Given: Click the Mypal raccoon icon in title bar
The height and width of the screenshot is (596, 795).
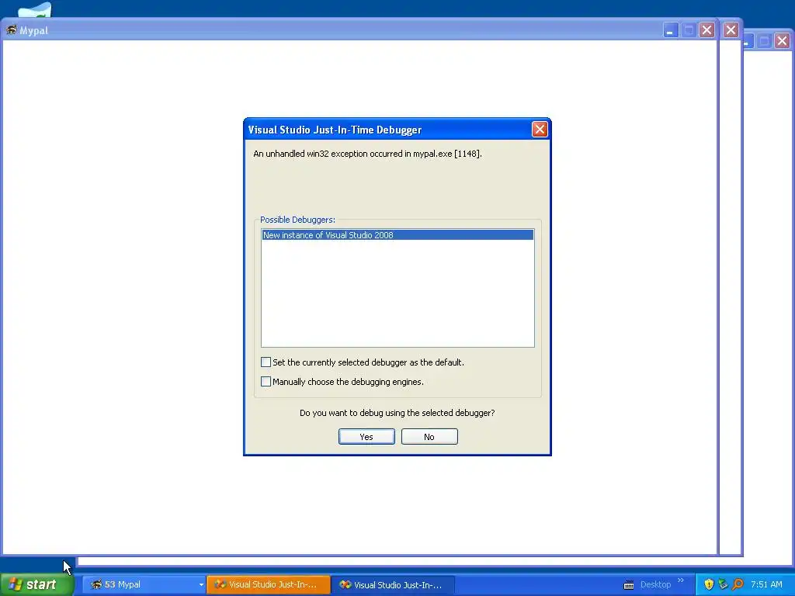Looking at the screenshot, I should point(11,30).
